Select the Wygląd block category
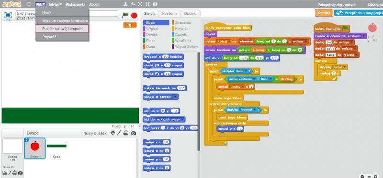The height and width of the screenshot is (178, 383). [x=156, y=29]
